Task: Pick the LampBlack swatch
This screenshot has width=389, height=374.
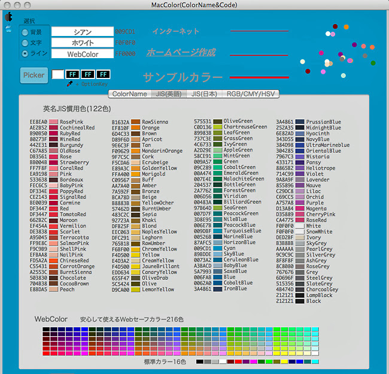Action: 300,295
